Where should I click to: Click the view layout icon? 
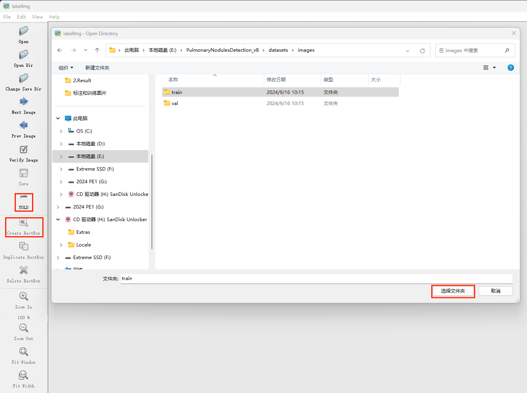point(486,68)
